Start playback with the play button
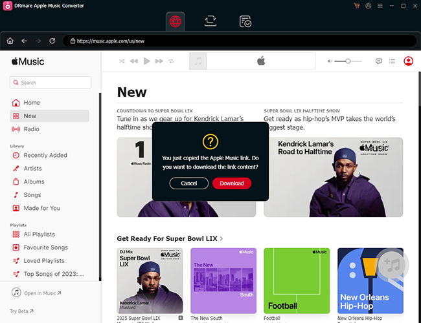Image resolution: width=421 pixels, height=323 pixels. click(x=146, y=61)
